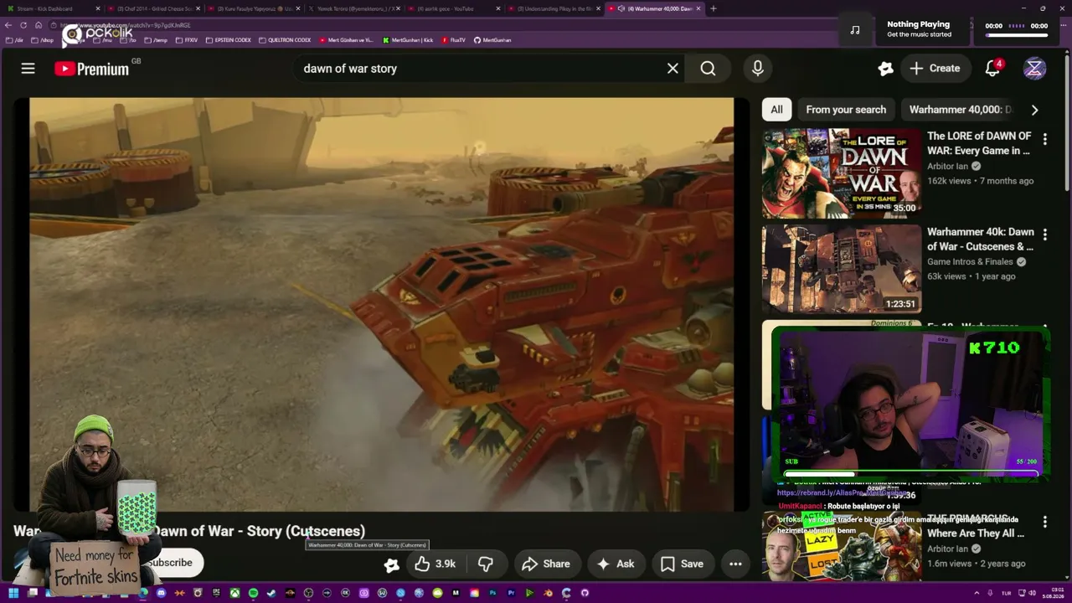Open options for The LORE of DAWN OF WAR

1044,138
